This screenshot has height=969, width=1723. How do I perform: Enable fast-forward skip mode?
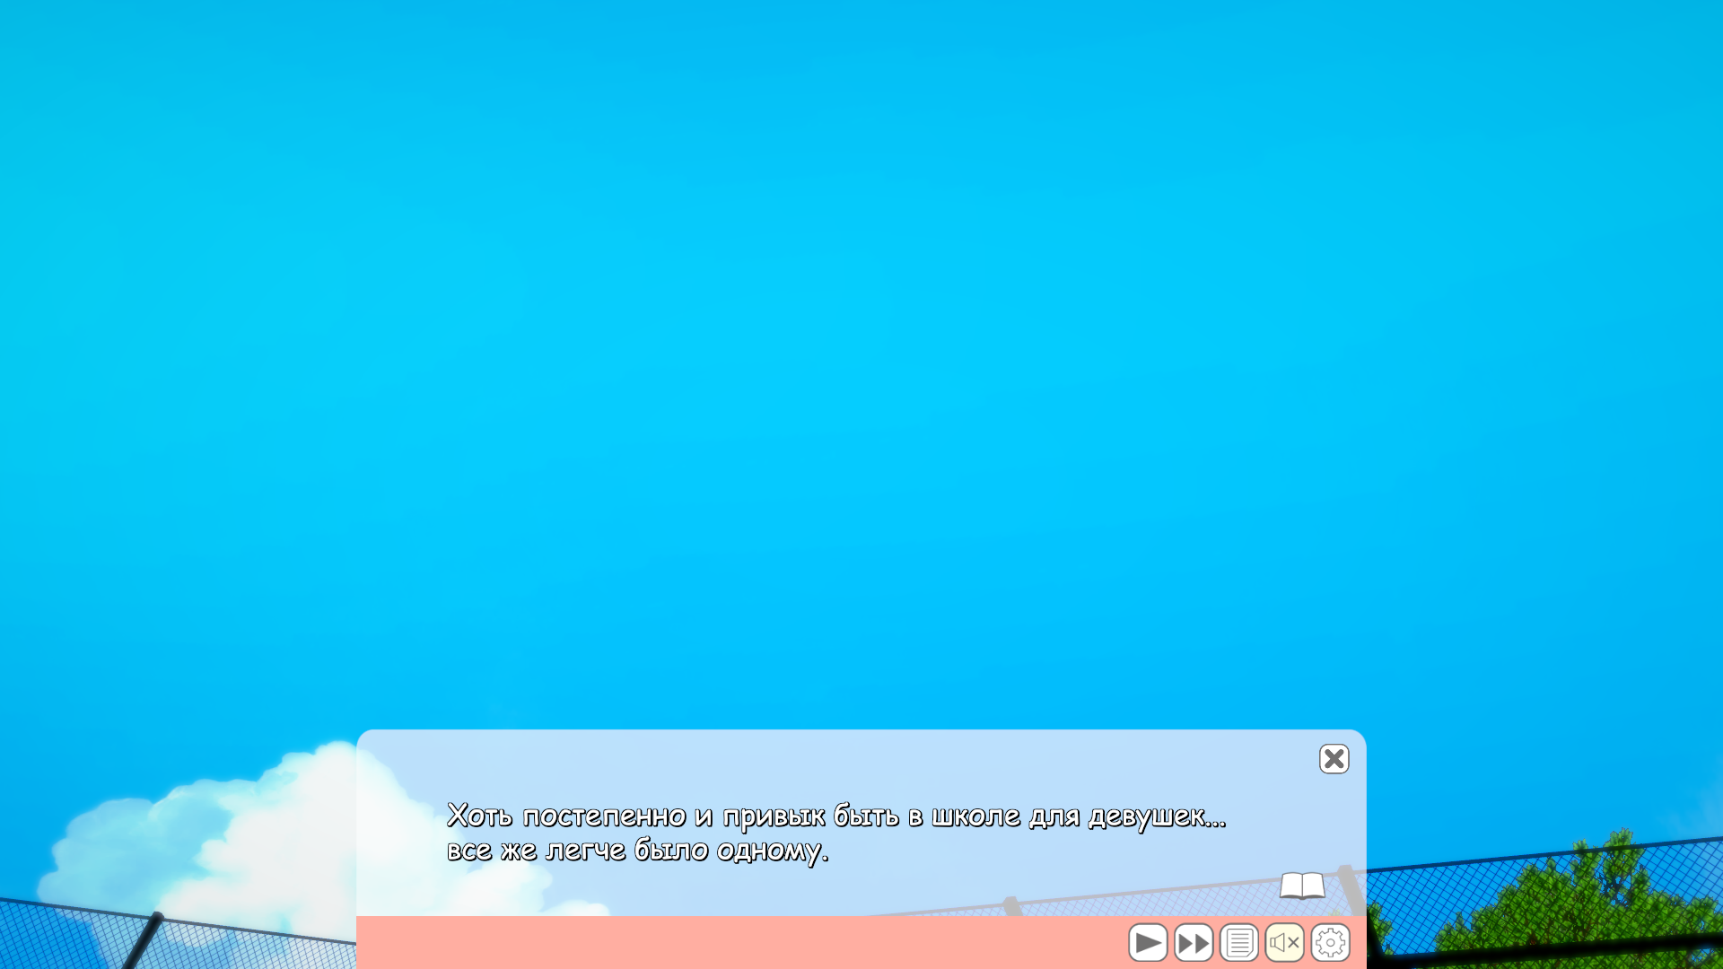point(1194,943)
